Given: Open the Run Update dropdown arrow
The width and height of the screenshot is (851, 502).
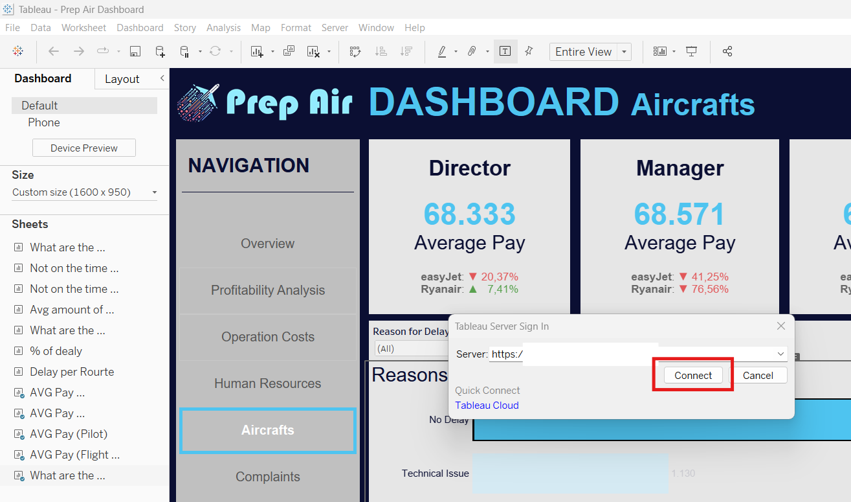Looking at the screenshot, I should coord(231,52).
